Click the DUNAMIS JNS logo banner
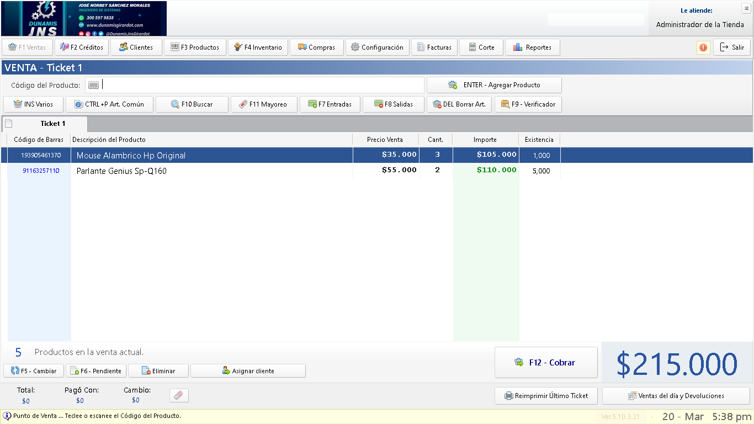 [84, 19]
